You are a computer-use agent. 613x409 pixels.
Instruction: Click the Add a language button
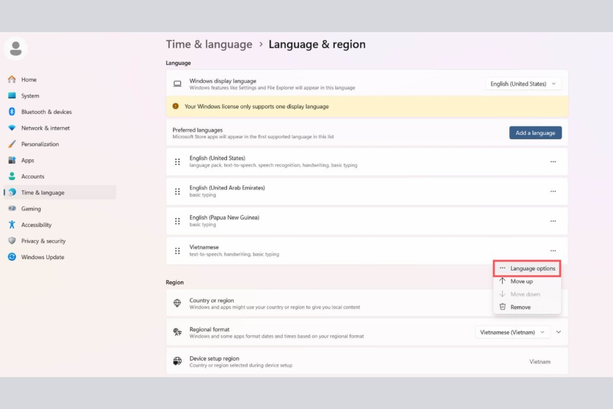535,133
